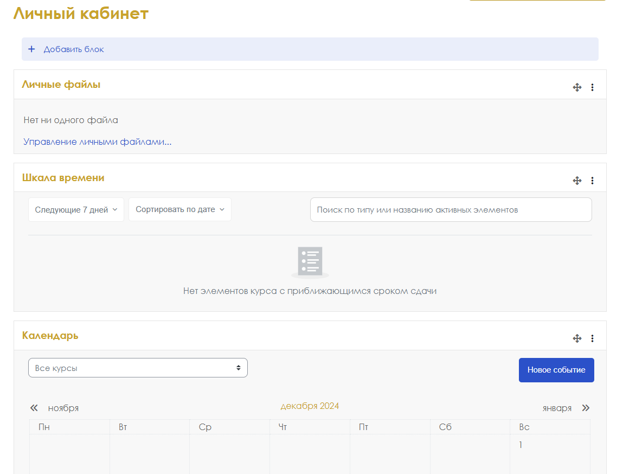This screenshot has height=474, width=623.
Task: Expand the Следующие 7 дней dropdown
Action: [76, 210]
